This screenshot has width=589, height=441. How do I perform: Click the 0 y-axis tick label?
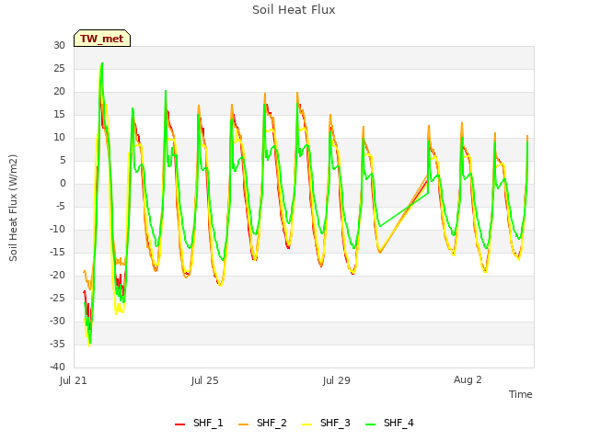pyautogui.click(x=63, y=184)
